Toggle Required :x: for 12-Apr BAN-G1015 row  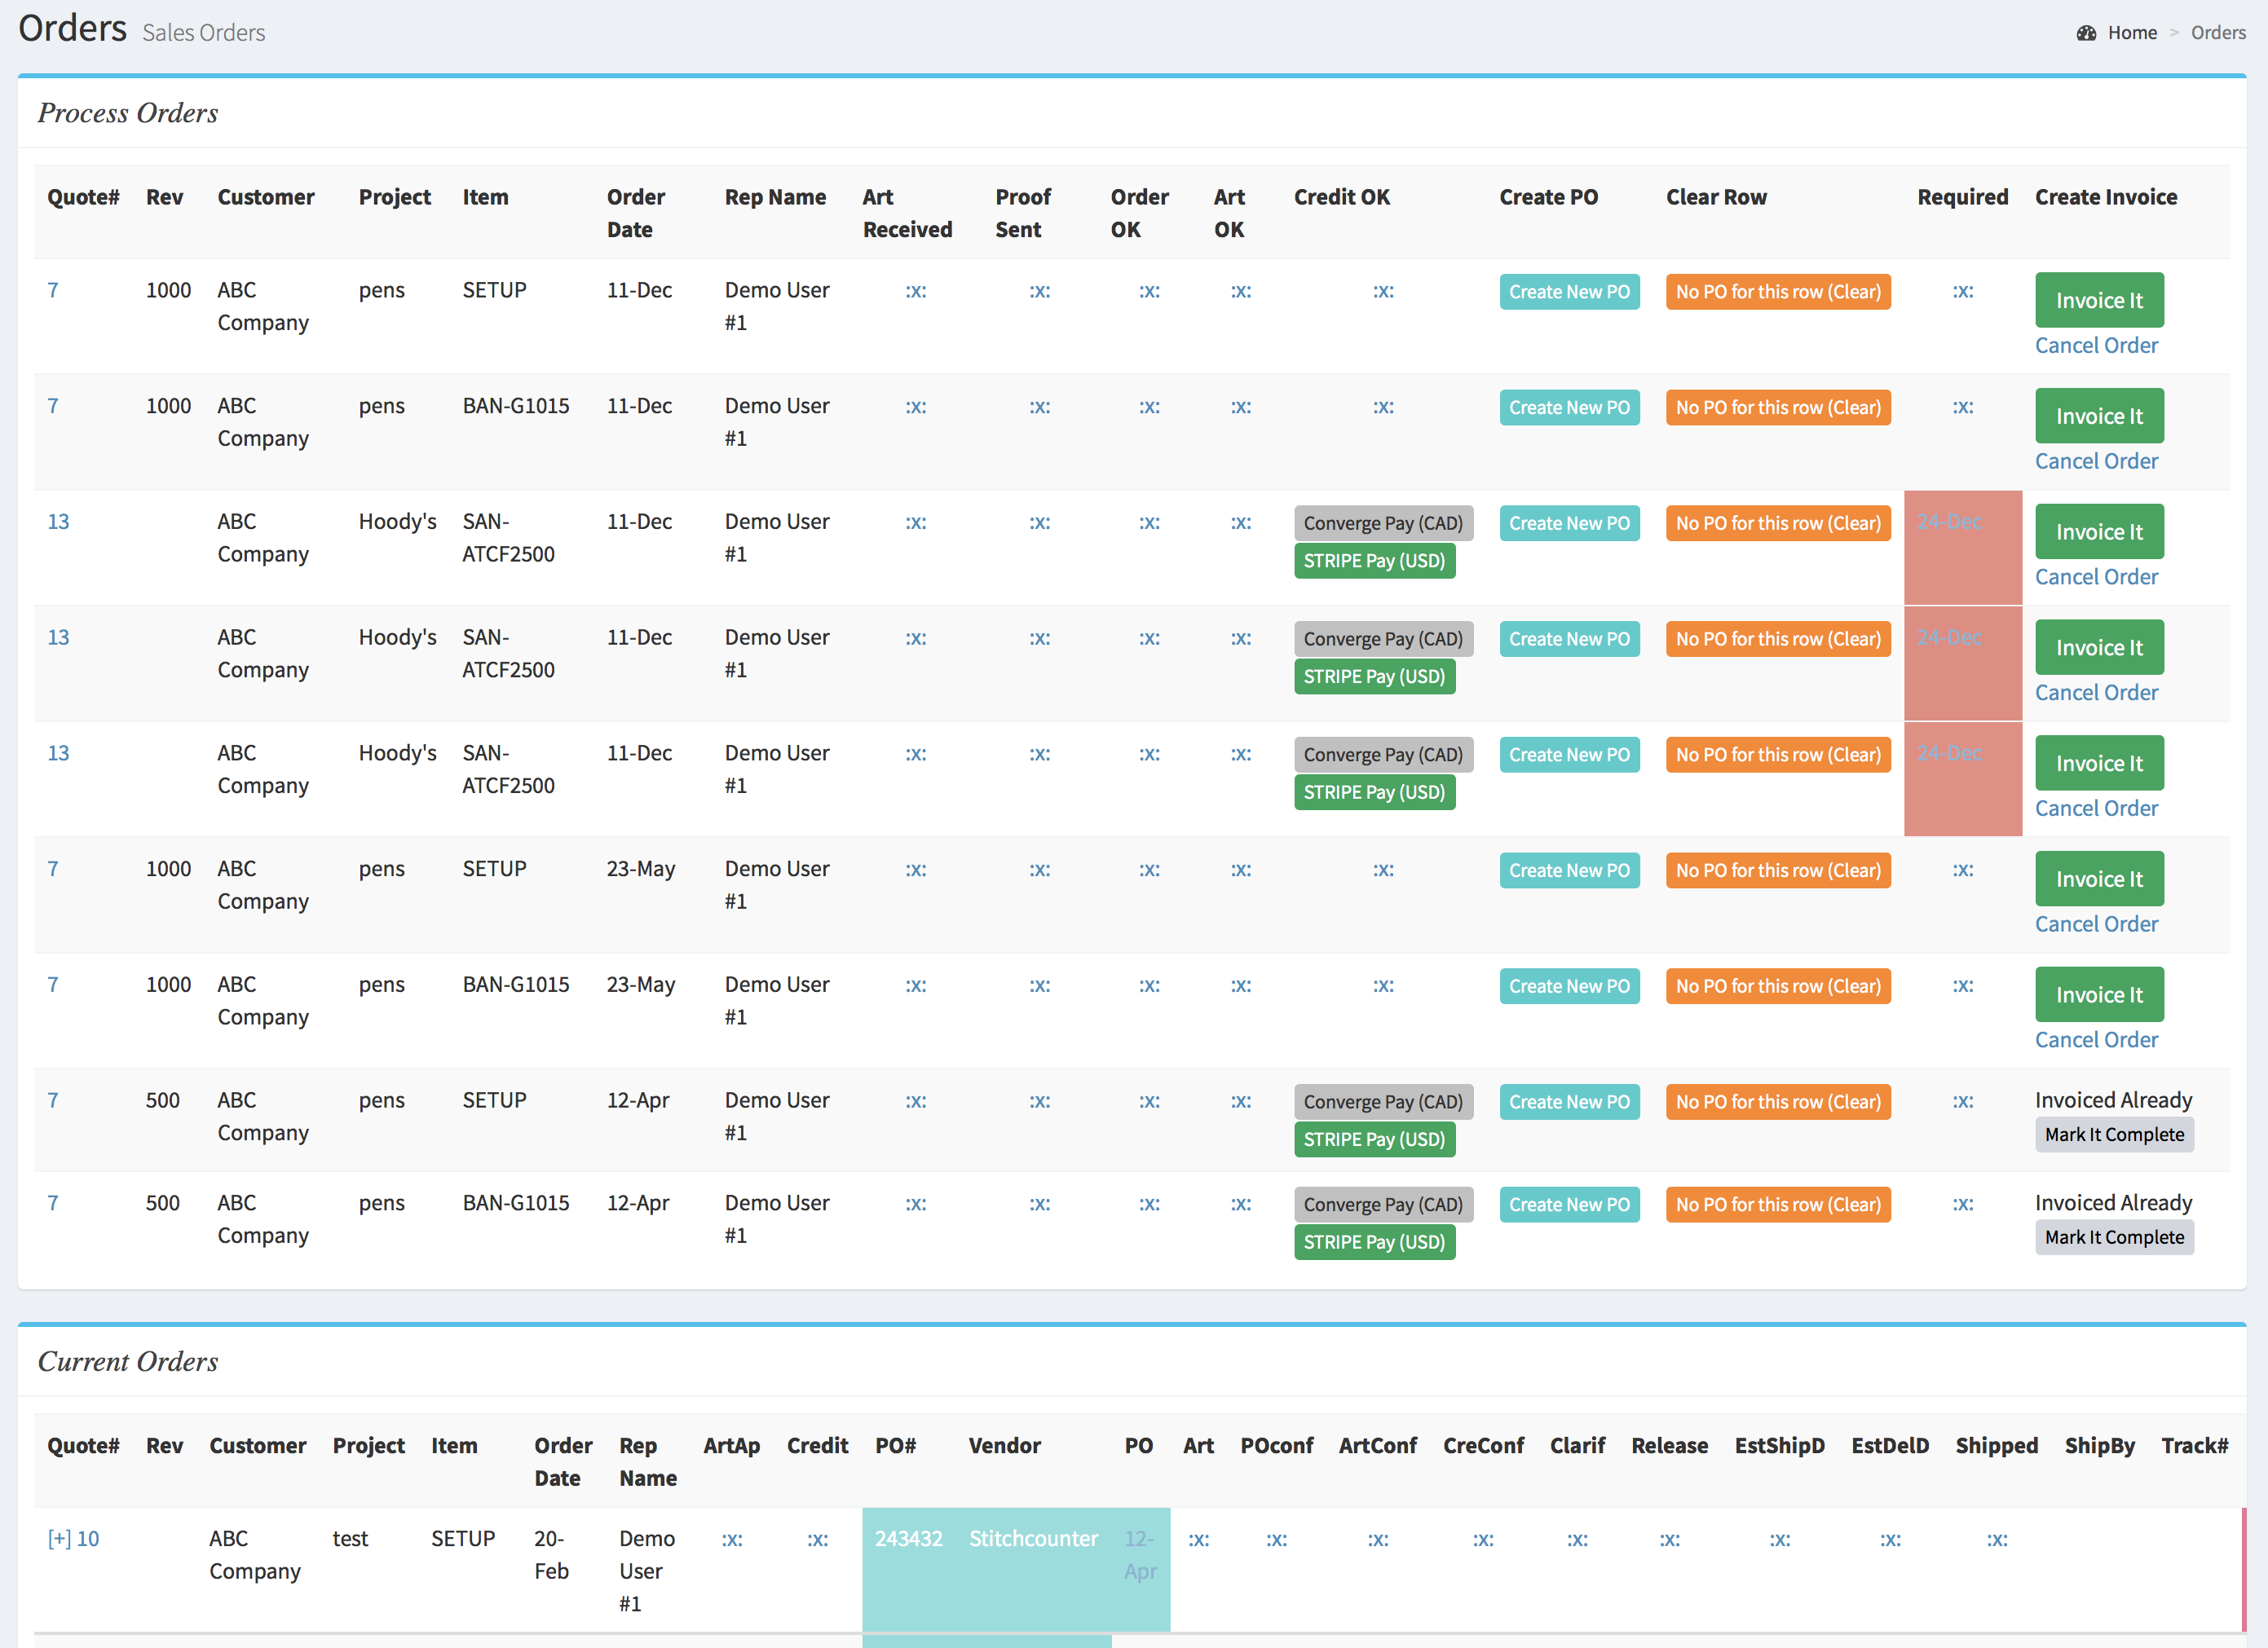pos(1963,1204)
